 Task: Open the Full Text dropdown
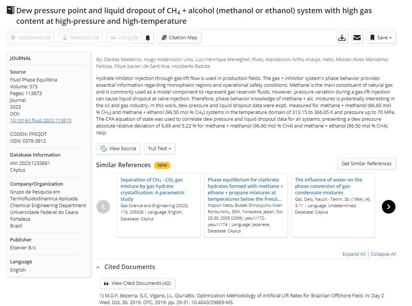tap(160, 149)
